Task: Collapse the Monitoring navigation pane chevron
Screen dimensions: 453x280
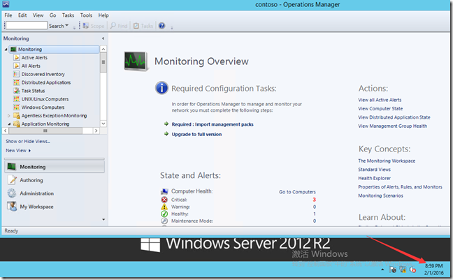Action: [103, 38]
